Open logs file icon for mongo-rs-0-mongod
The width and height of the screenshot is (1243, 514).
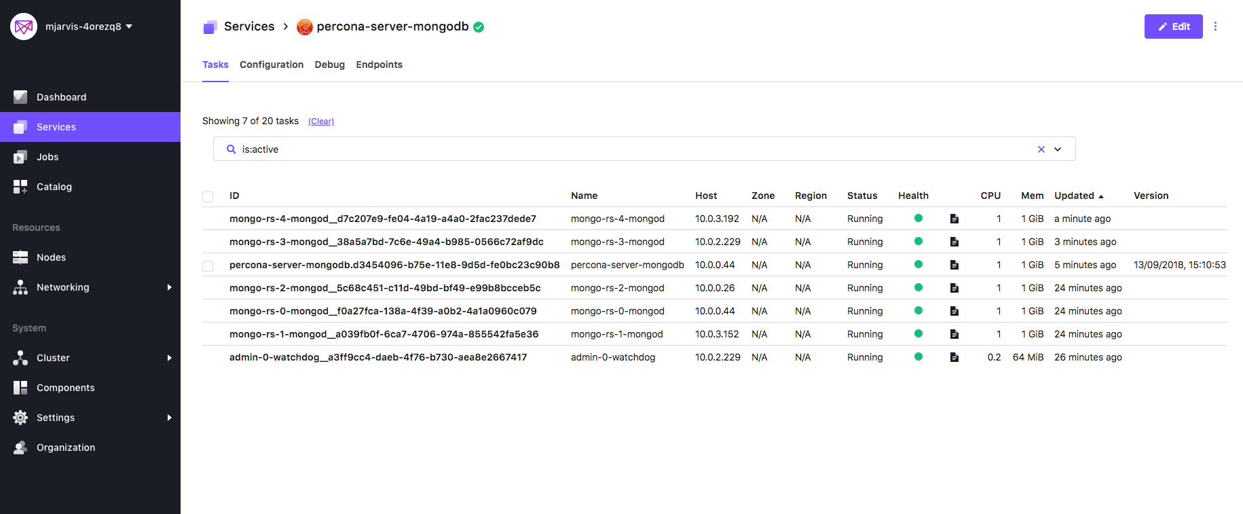[x=954, y=311]
